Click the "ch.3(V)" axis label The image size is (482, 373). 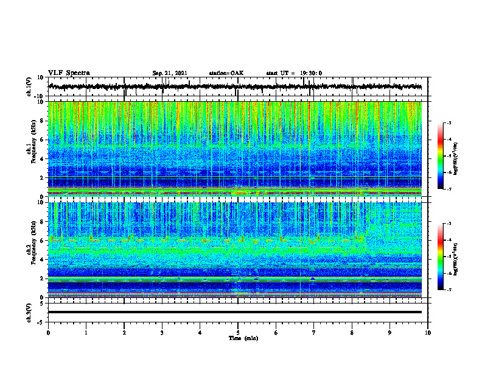pyautogui.click(x=29, y=313)
